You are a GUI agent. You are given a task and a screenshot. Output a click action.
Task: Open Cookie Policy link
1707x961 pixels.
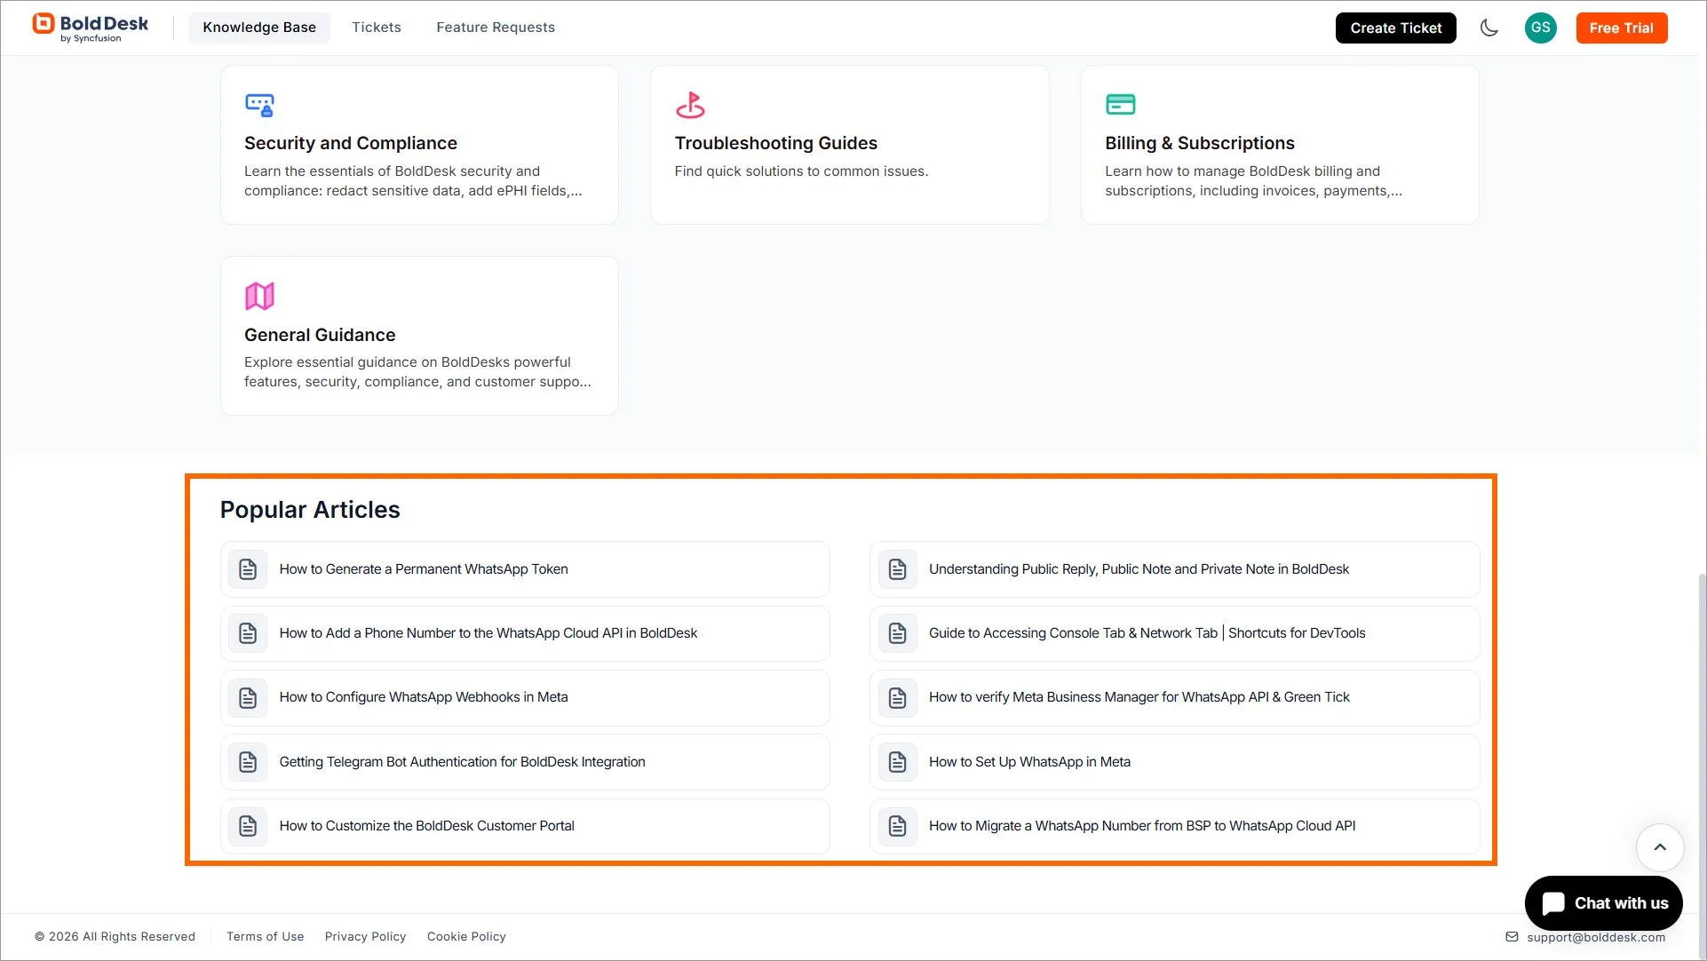pos(466,937)
